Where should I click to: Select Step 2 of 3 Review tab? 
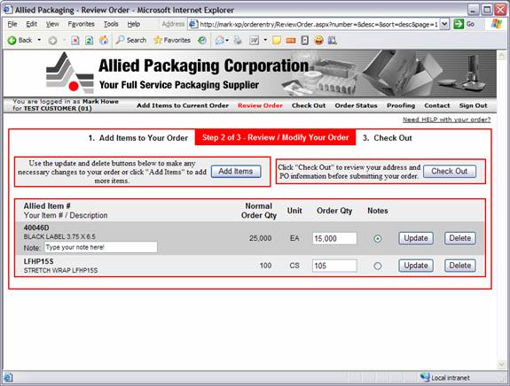[275, 137]
